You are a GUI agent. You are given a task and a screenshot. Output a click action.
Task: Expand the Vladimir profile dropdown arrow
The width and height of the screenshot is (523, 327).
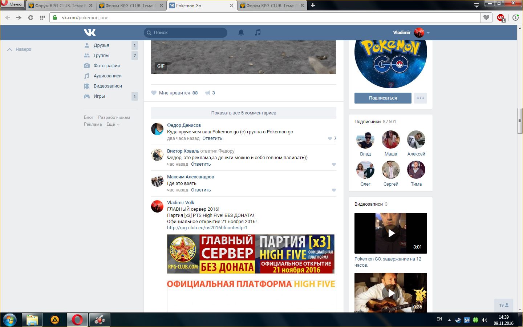coord(428,33)
